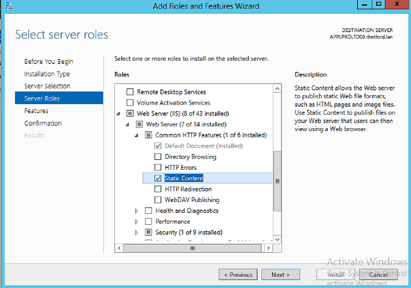Image resolution: width=411 pixels, height=288 pixels.
Task: Click the Previous button
Action: (238, 275)
